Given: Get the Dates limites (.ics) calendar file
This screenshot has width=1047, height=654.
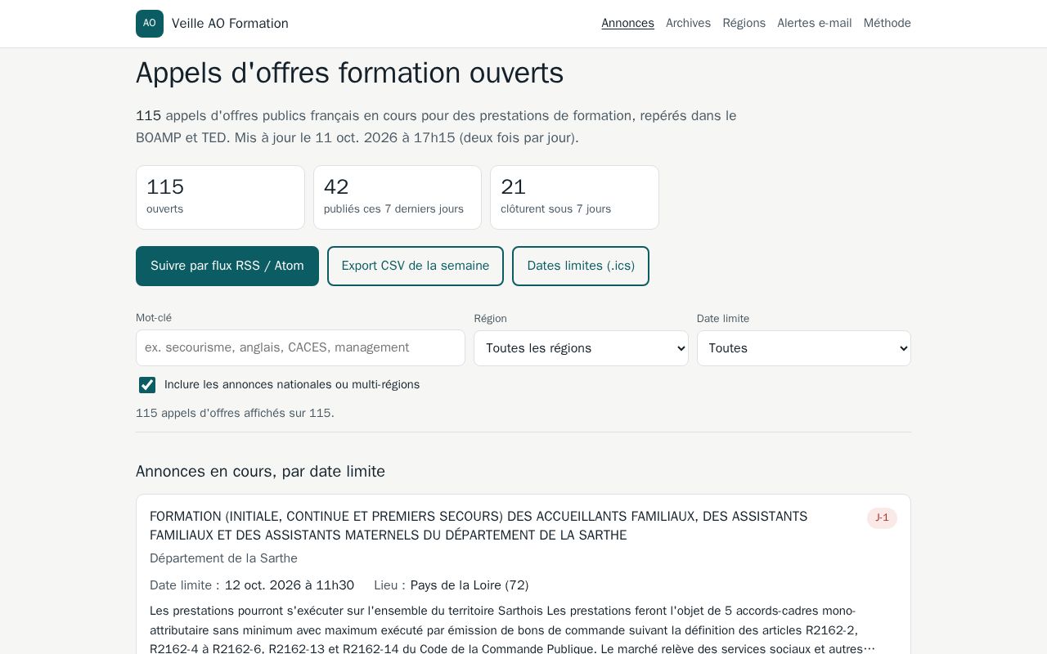Looking at the screenshot, I should coord(581,266).
